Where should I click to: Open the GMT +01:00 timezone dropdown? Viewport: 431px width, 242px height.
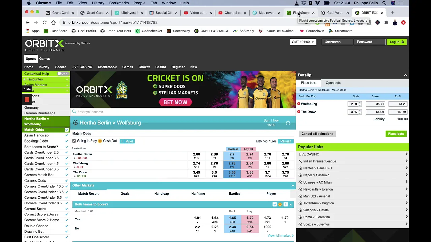[303, 42]
